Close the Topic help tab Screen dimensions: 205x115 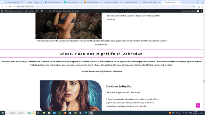[160, 2]
